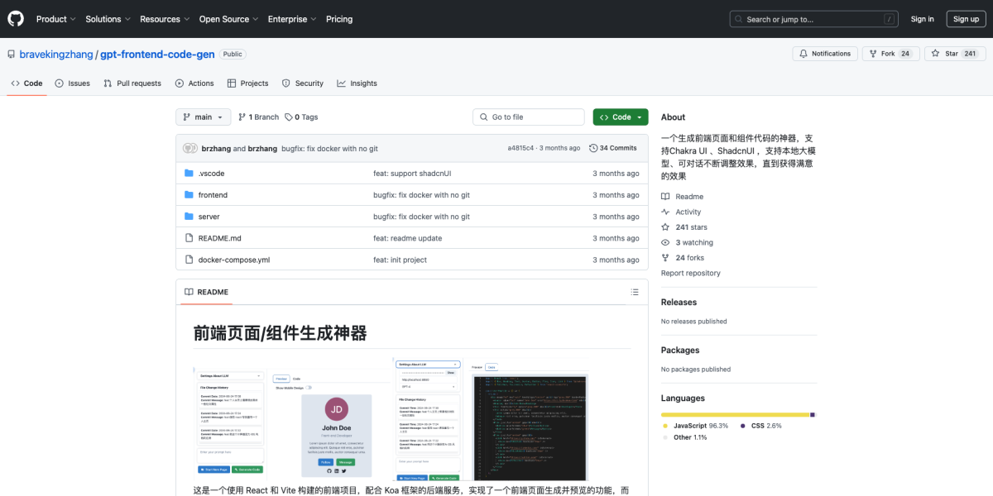993x496 pixels.
Task: Switch to the Issues tab
Action: point(72,83)
